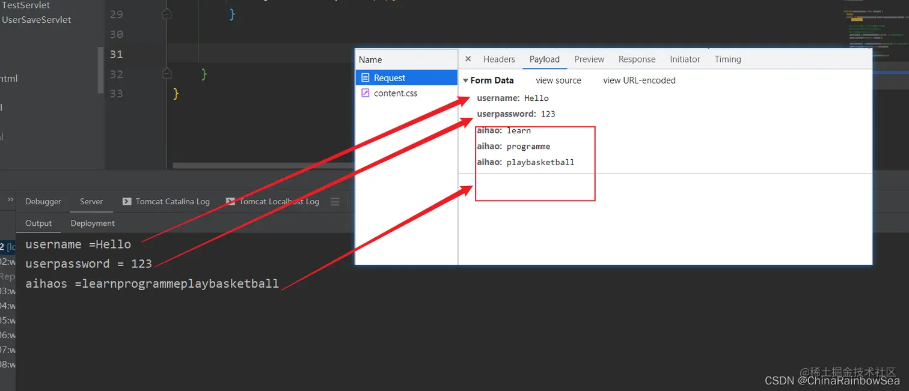Click the blue closing brace on line 29

[x=232, y=14]
